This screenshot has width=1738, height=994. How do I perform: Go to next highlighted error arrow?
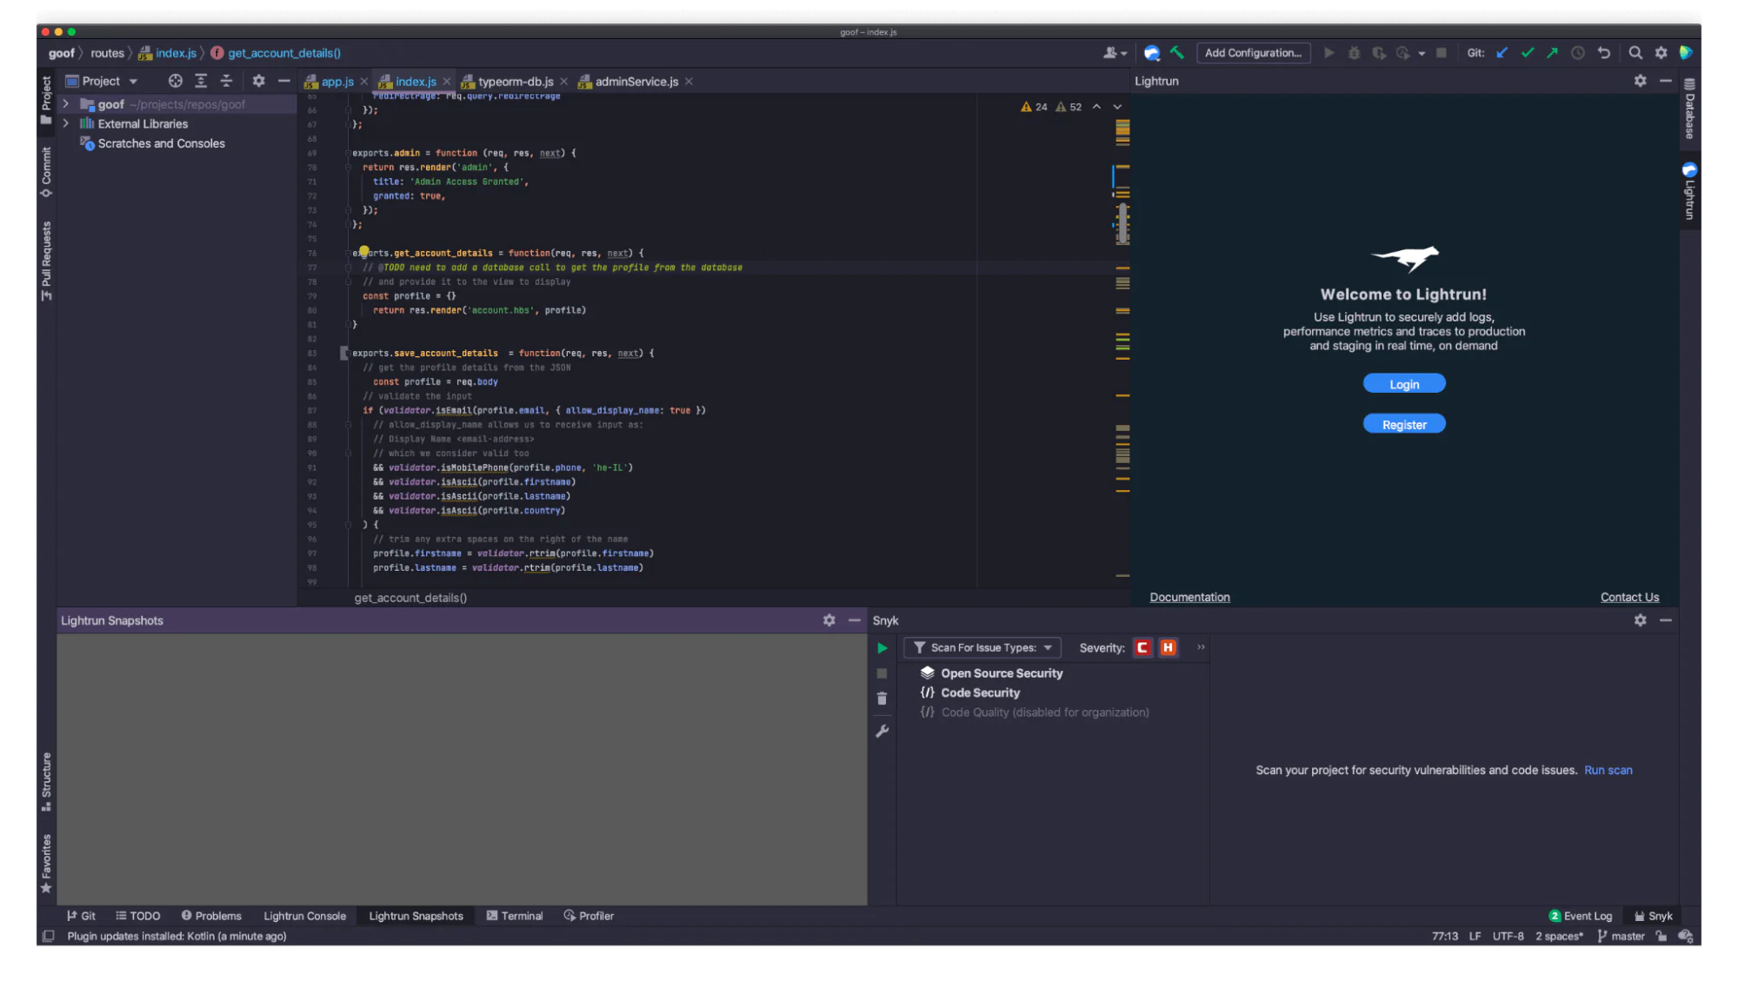coord(1117,107)
